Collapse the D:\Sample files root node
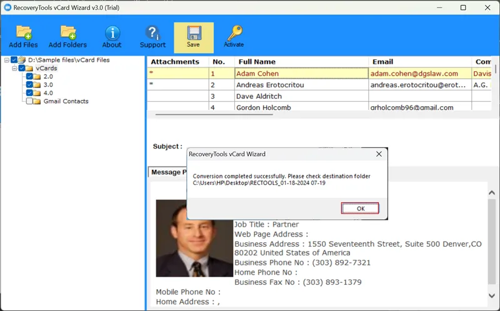Image resolution: width=500 pixels, height=311 pixels. tap(6, 60)
